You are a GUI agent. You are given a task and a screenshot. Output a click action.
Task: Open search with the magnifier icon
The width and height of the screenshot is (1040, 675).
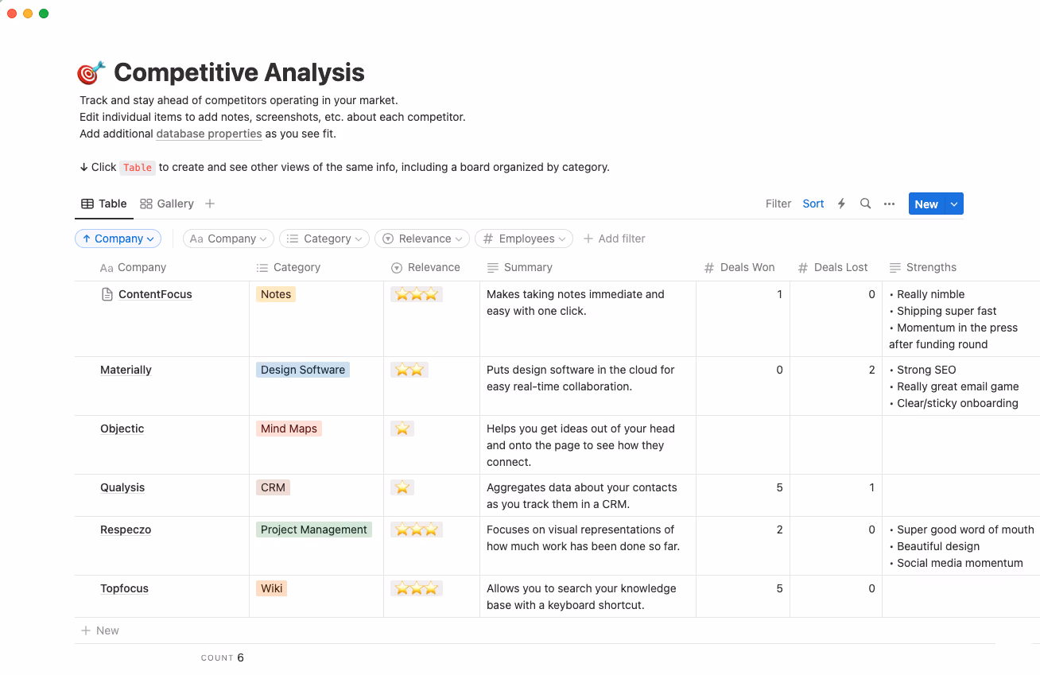coord(865,204)
